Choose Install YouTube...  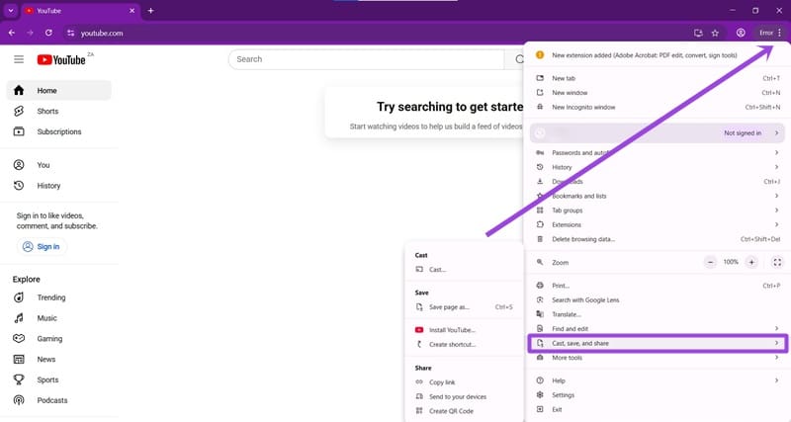pos(464,330)
